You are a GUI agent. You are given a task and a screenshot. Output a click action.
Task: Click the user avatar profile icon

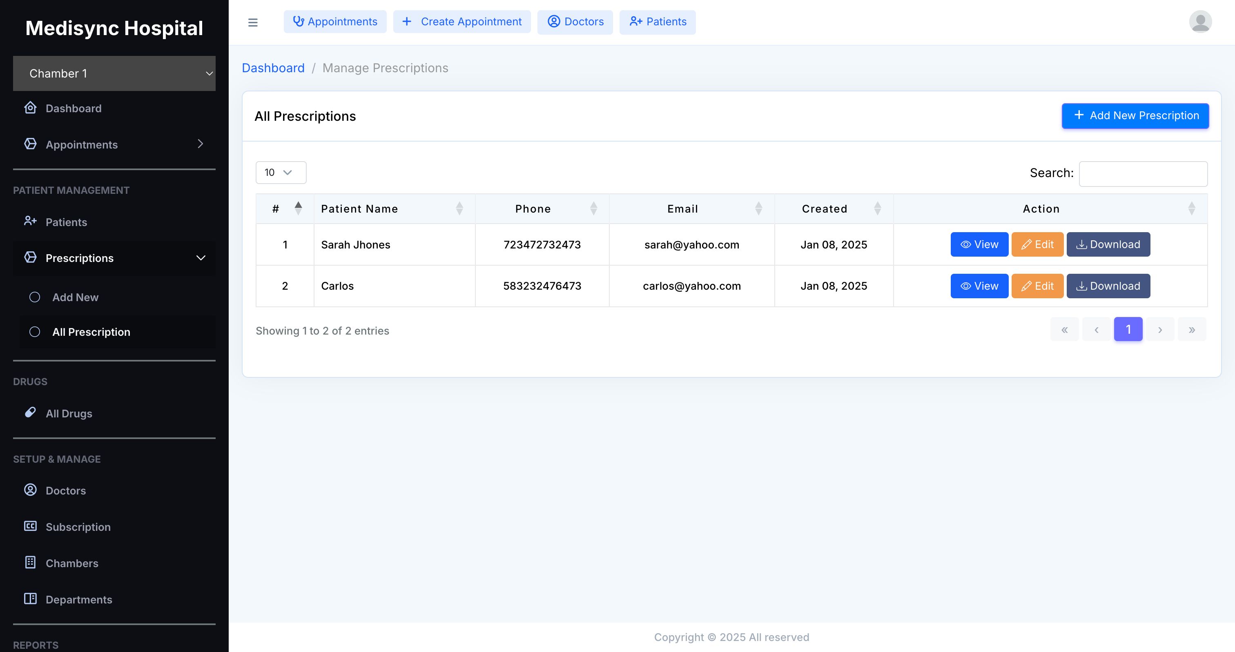(x=1200, y=22)
